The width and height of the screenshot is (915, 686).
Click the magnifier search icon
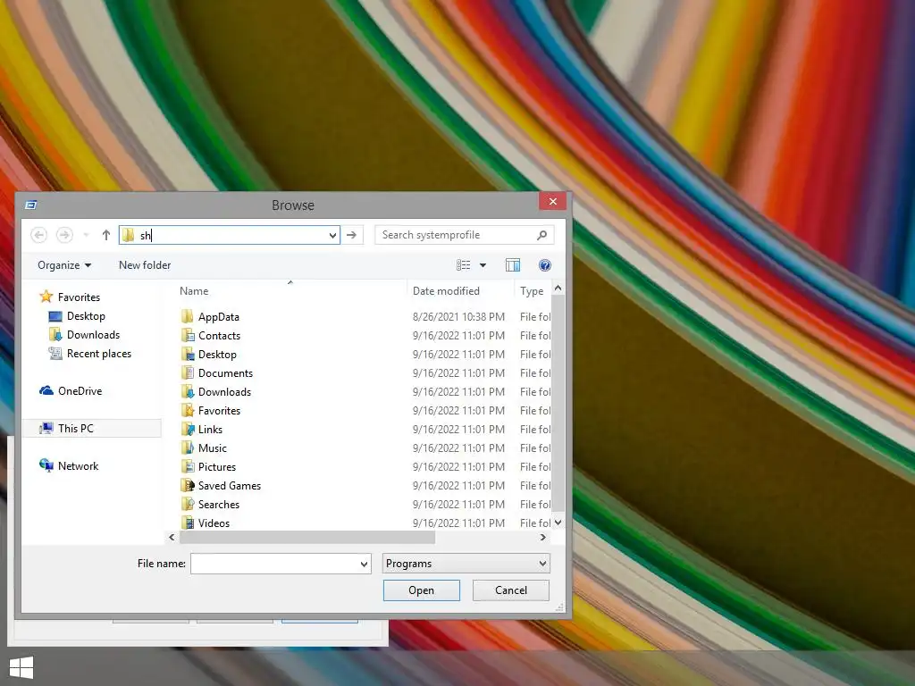(541, 235)
